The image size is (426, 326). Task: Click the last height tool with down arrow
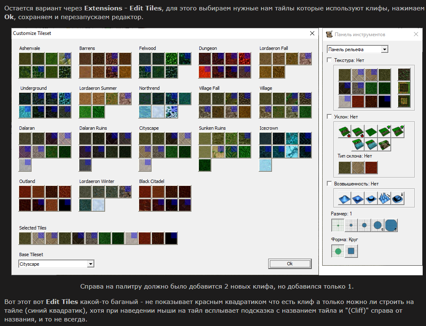(398, 198)
